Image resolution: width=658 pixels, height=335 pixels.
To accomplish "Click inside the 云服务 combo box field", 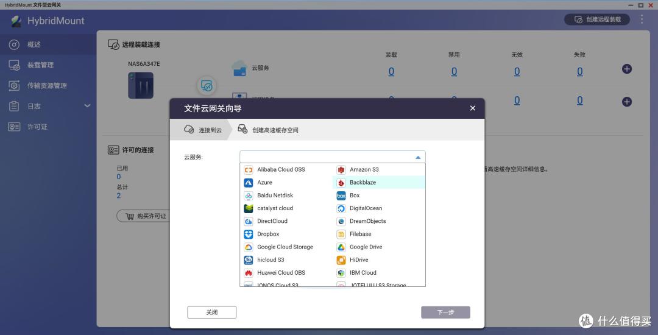I will 333,157.
